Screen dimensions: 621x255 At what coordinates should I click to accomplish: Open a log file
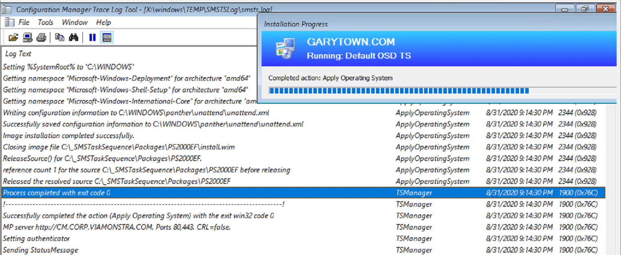pyautogui.click(x=13, y=37)
